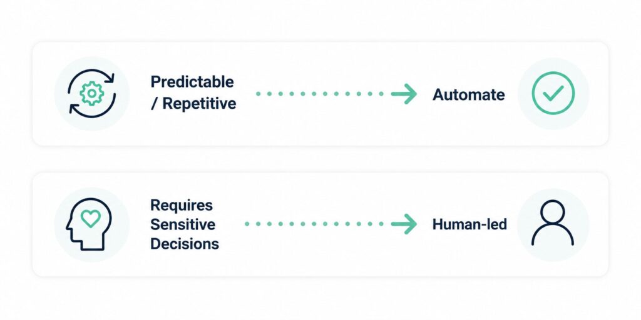Click the word Sensitive
641x320 pixels.
183,224
